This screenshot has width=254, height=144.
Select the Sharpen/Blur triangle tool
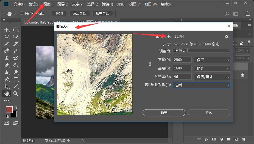tap(7, 72)
